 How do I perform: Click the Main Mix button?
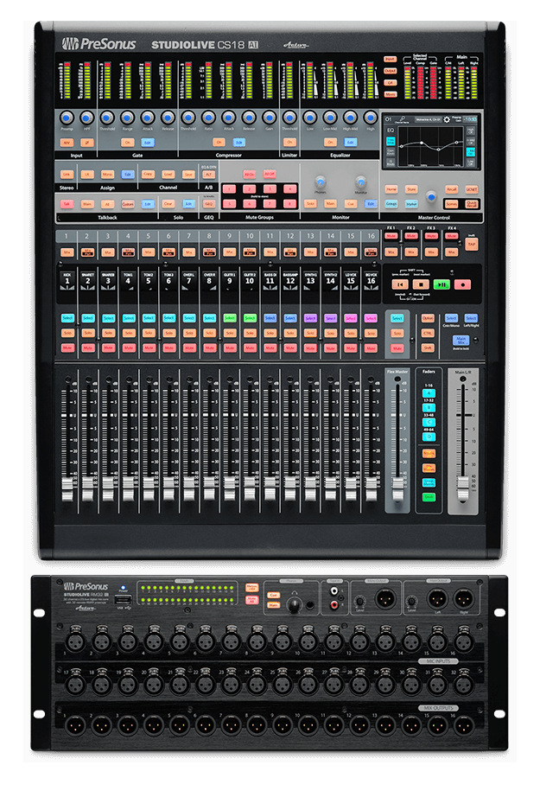pyautogui.click(x=461, y=340)
